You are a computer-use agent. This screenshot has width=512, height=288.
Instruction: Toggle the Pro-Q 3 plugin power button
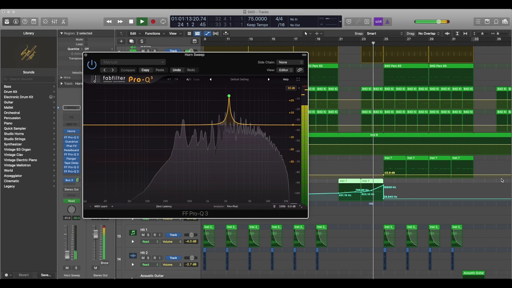(x=92, y=64)
